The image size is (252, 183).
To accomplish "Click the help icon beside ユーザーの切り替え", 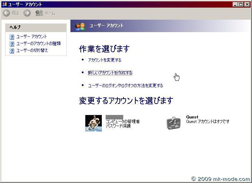I will (x=12, y=50).
